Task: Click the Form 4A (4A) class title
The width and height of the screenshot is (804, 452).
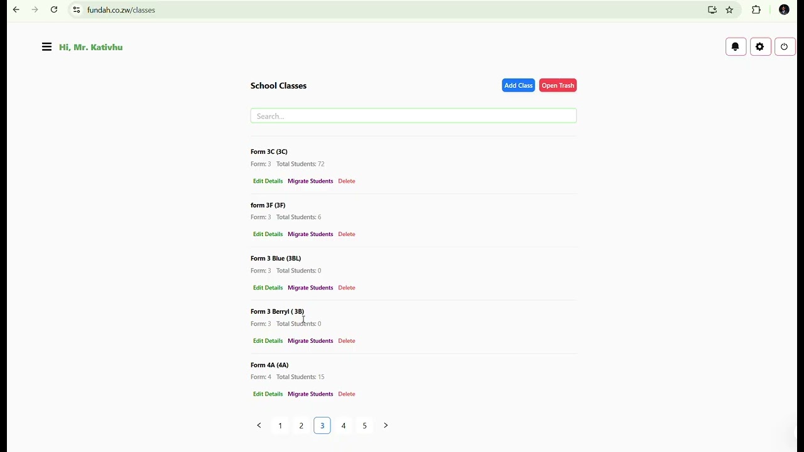Action: [x=269, y=365]
